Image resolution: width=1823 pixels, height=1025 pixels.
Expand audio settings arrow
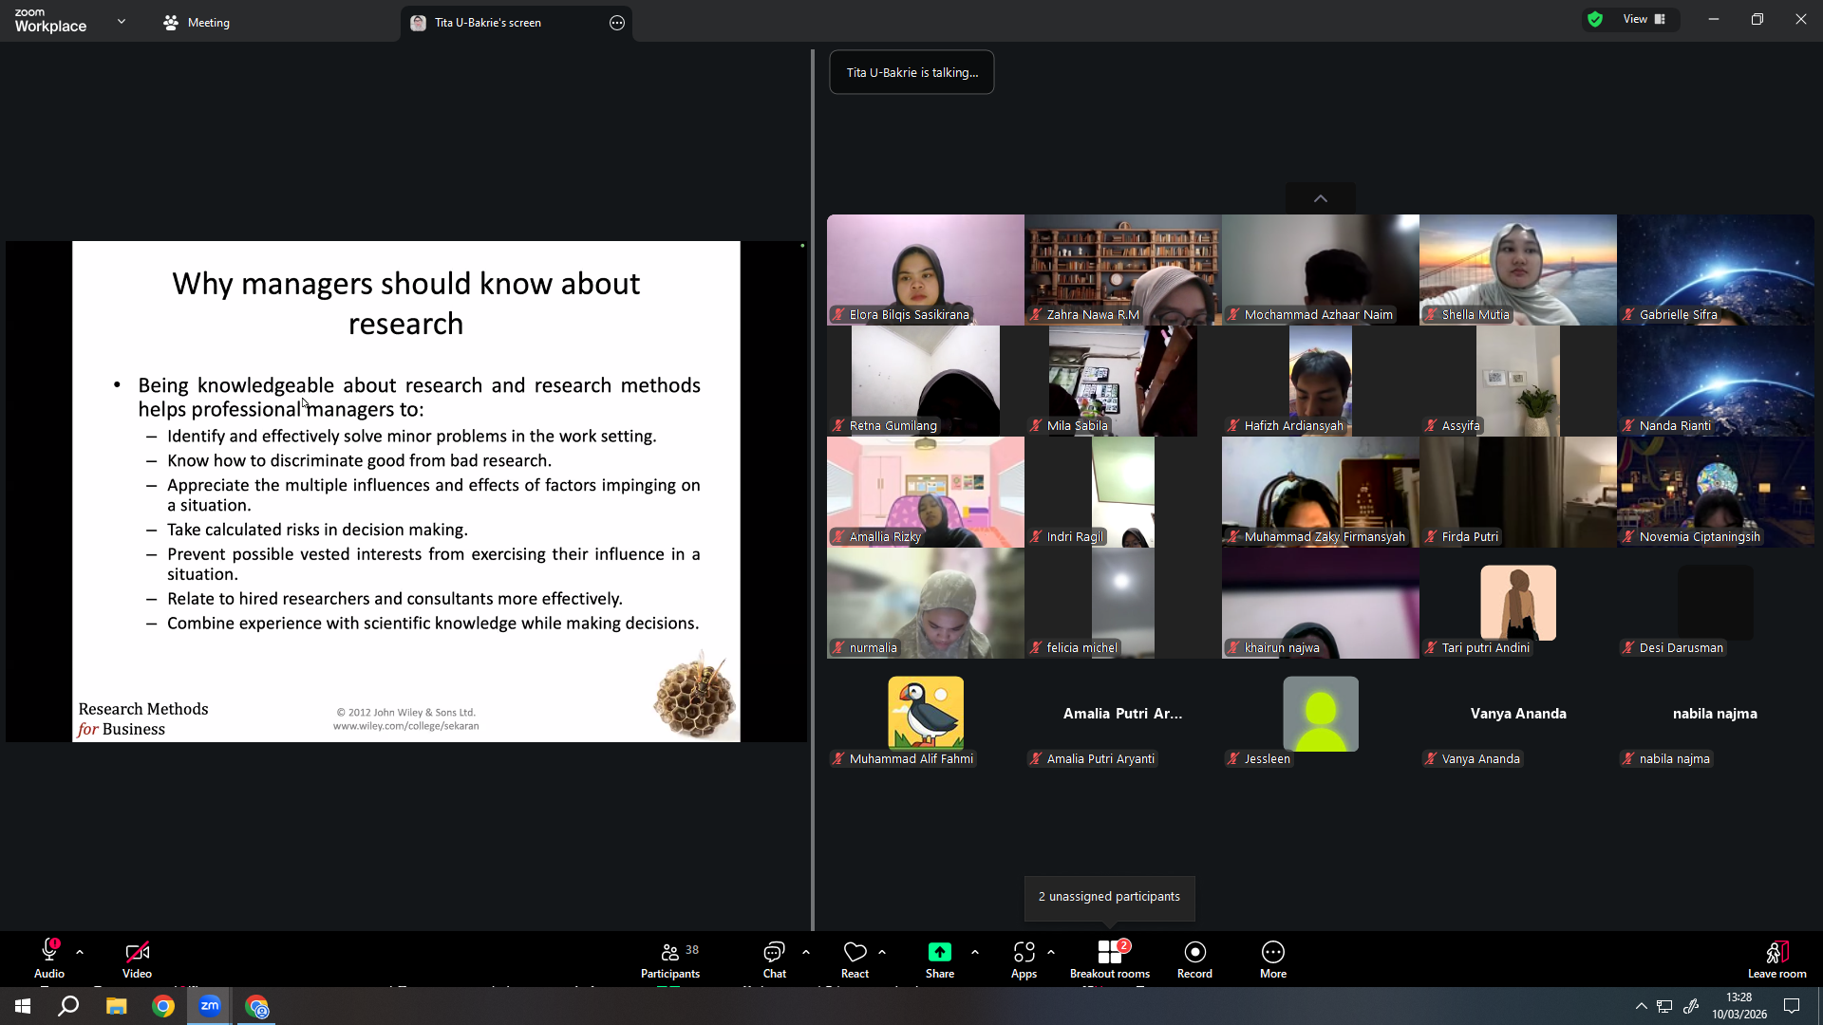(x=80, y=952)
